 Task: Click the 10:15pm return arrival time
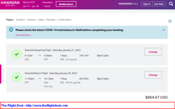point(49,79)
